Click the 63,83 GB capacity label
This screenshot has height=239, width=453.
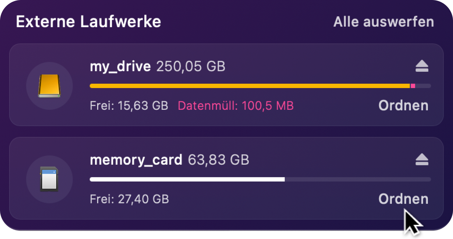click(x=218, y=160)
